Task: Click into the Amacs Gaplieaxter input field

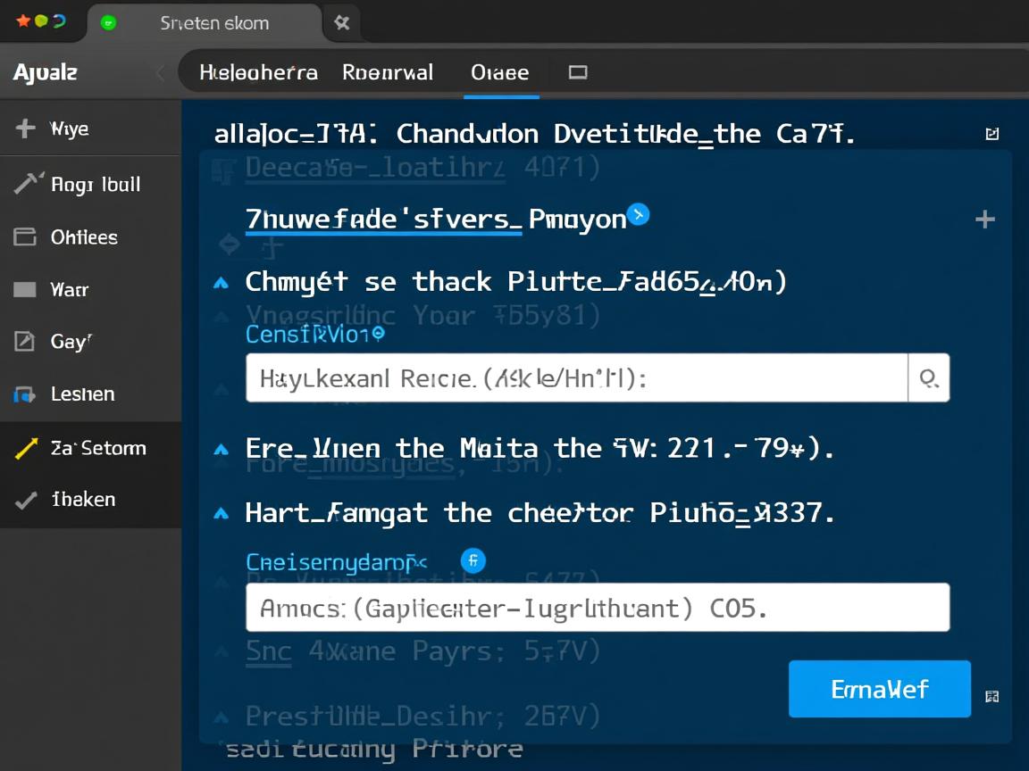Action: [597, 608]
